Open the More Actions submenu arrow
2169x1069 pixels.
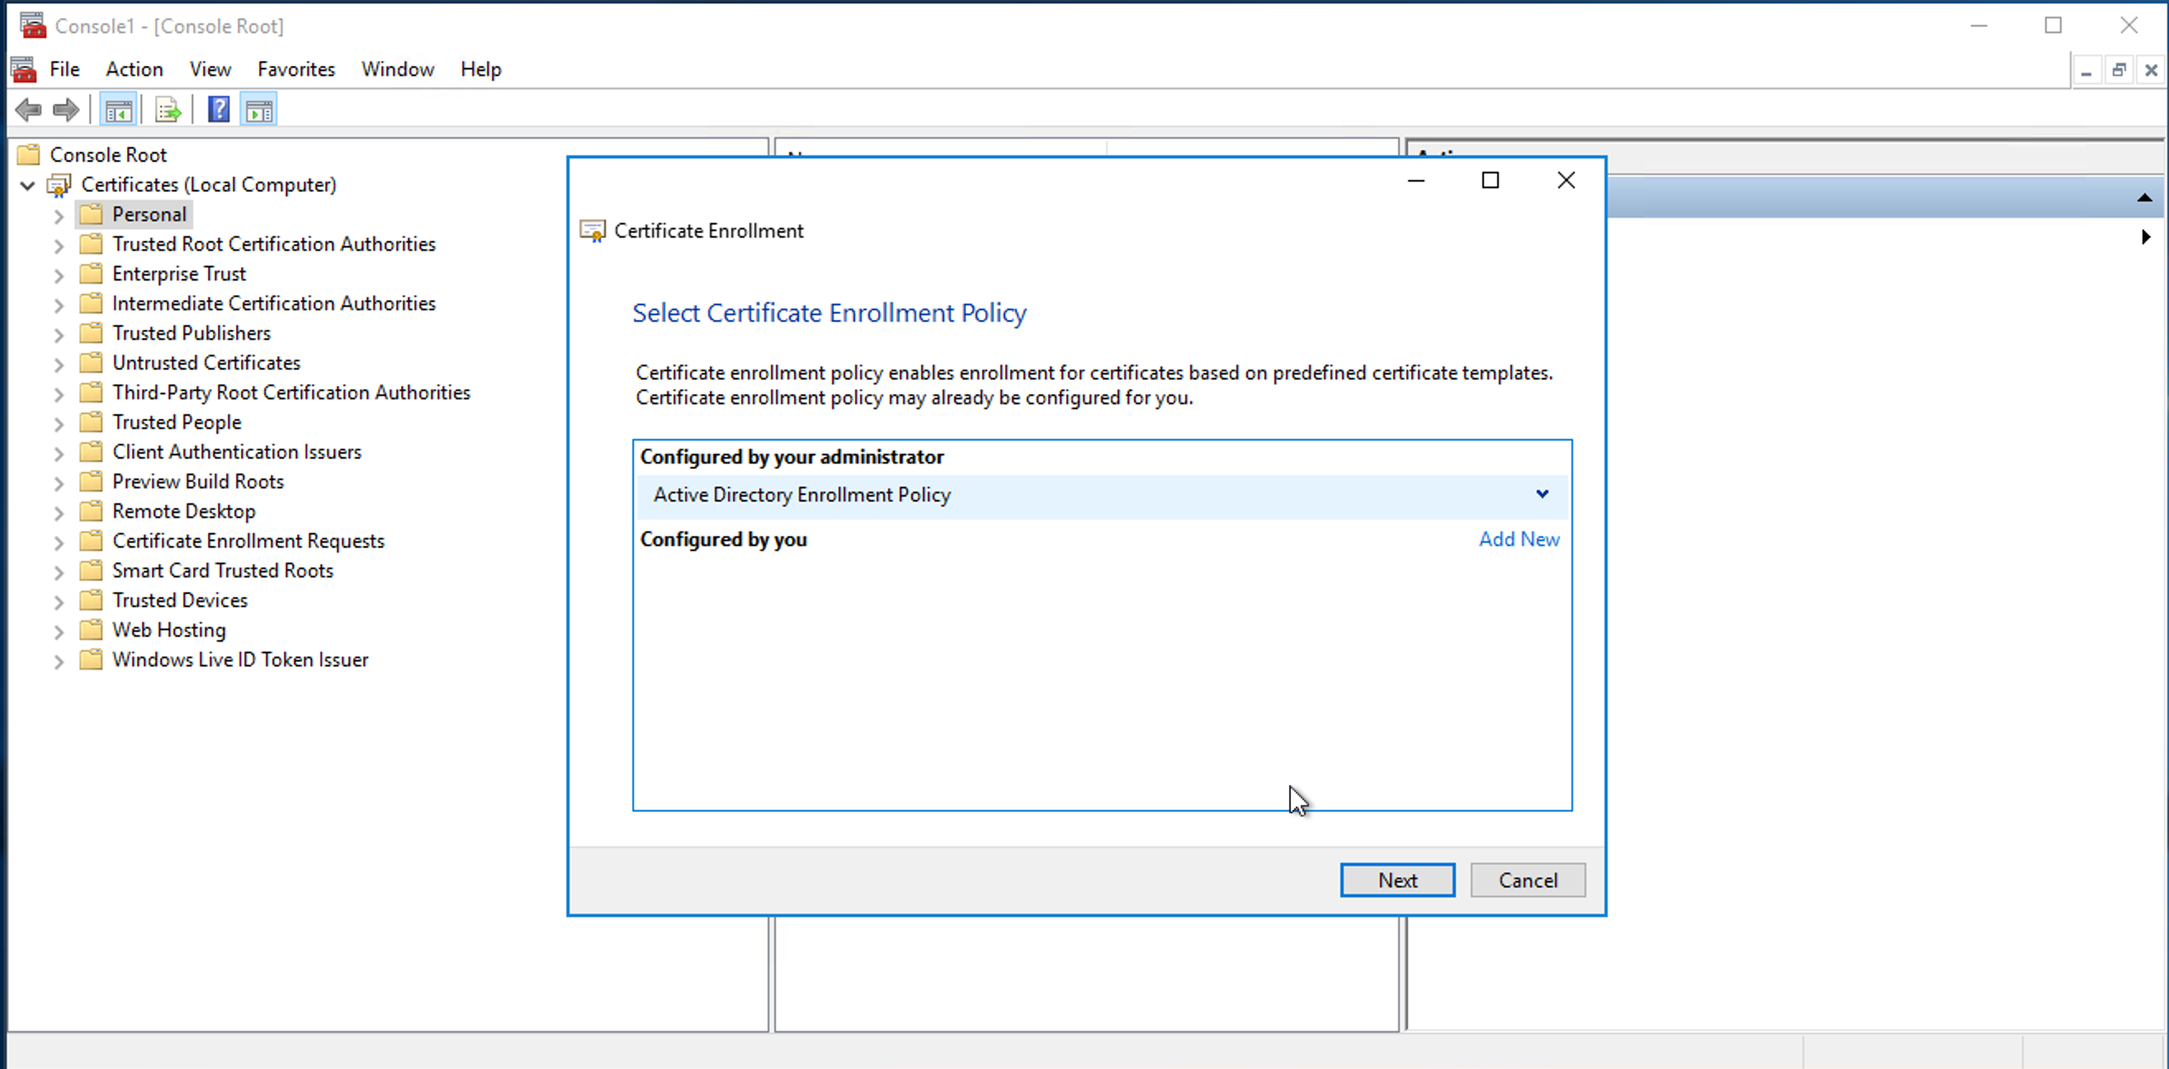2145,237
